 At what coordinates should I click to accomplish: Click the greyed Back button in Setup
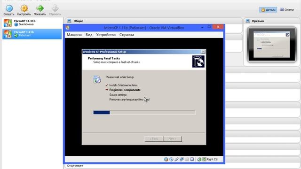154,139
